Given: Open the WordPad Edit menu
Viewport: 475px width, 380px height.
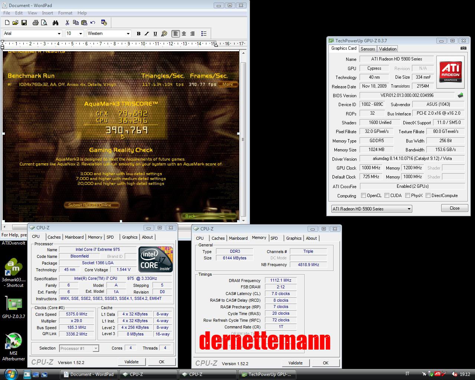Looking at the screenshot, I should tap(19, 13).
